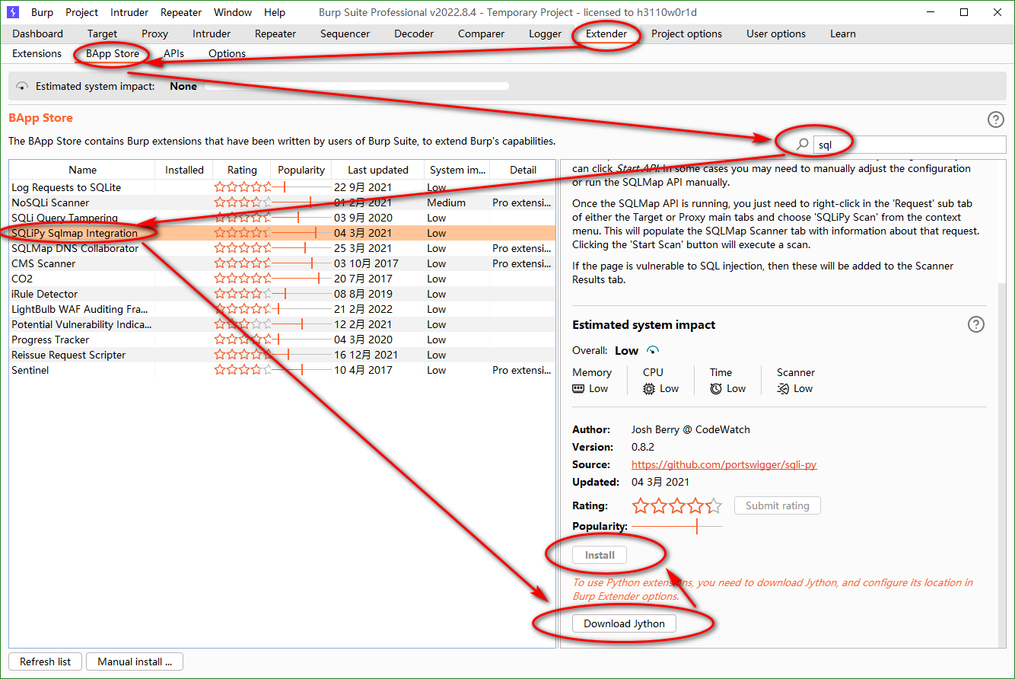
Task: Click the sql search input field
Action: click(x=909, y=145)
